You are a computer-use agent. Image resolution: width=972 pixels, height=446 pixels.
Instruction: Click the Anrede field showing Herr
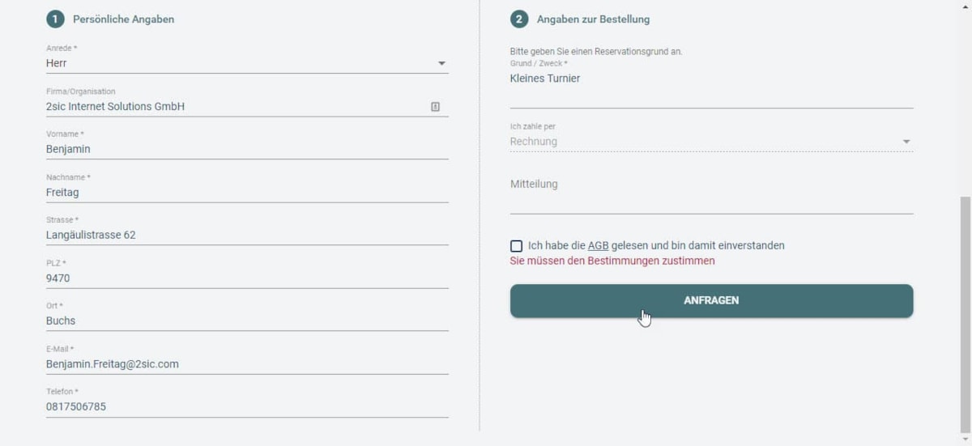235,63
